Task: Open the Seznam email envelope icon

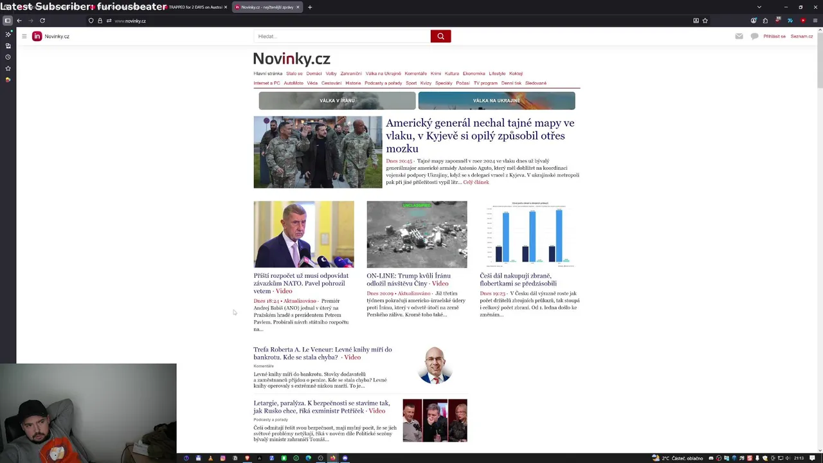Action: pos(739,36)
